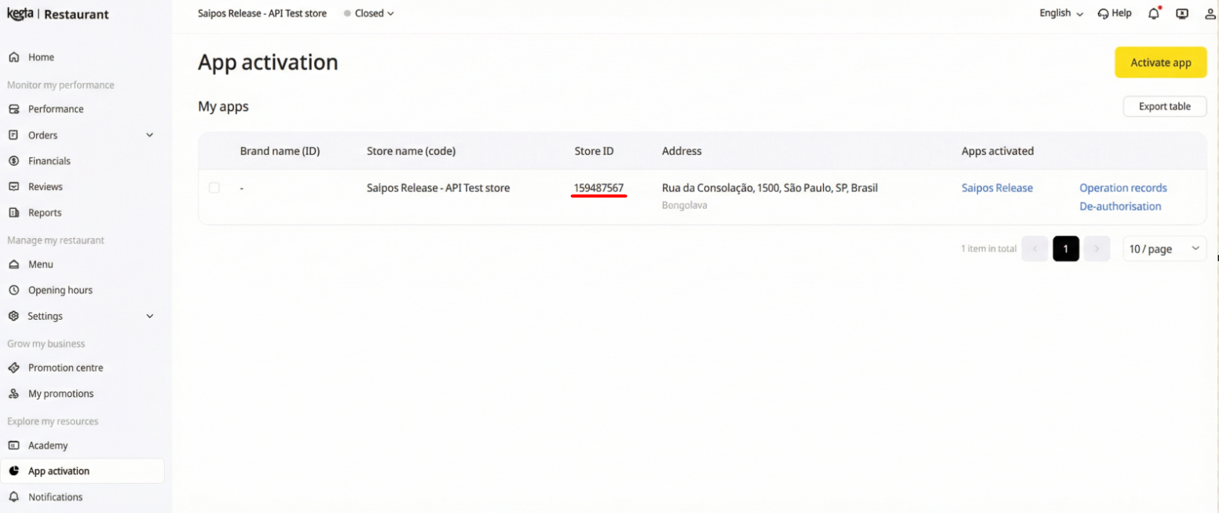This screenshot has height=513, width=1219.
Task: Click the Promotion centre tag icon
Action: 13,368
